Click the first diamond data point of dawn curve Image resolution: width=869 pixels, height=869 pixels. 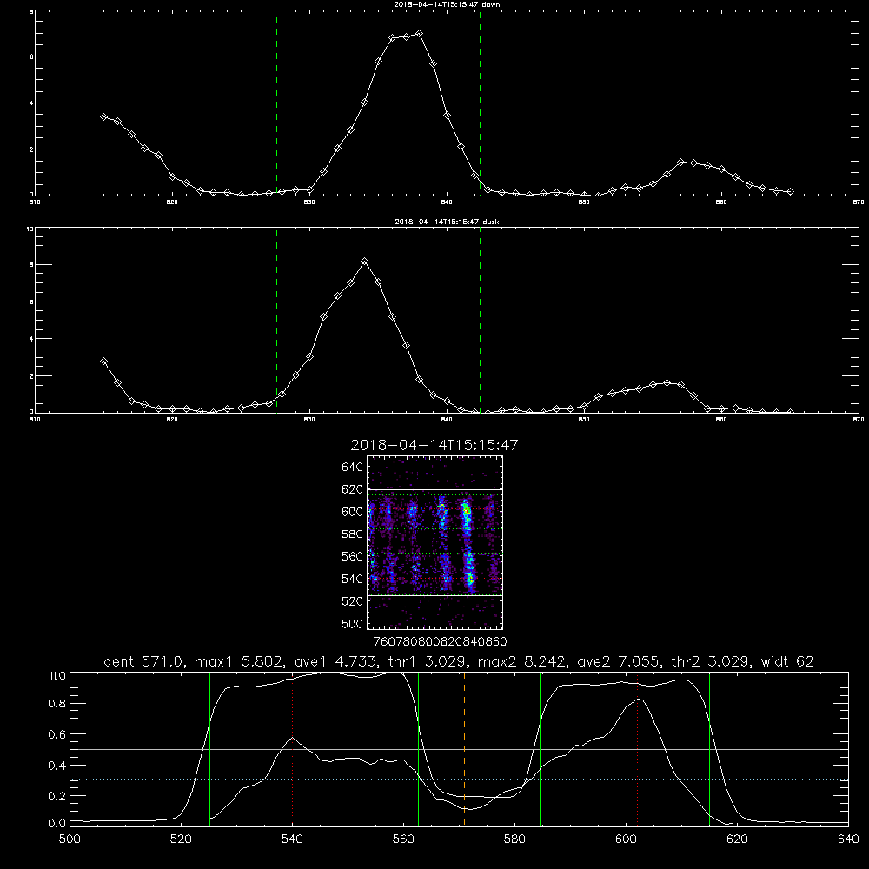tap(103, 116)
